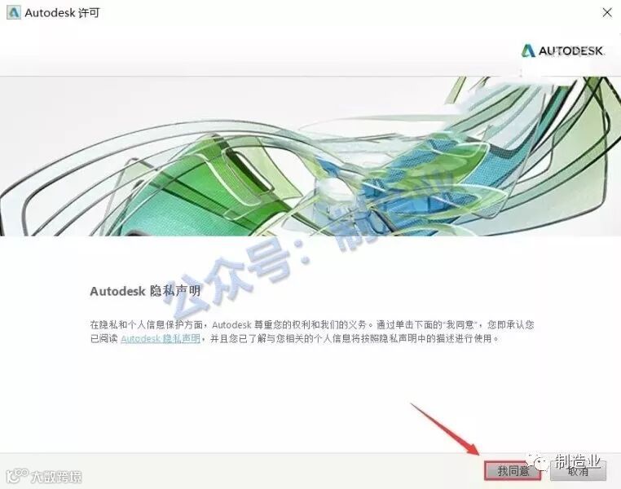The height and width of the screenshot is (489, 621).
Task: Click the green and blue banner artwork
Action: 310,156
